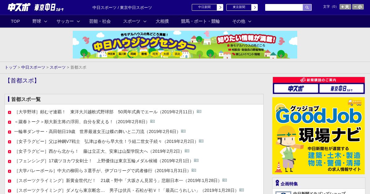Click the camera icon beside 立正大 article
370x194 pixels.
187,151
